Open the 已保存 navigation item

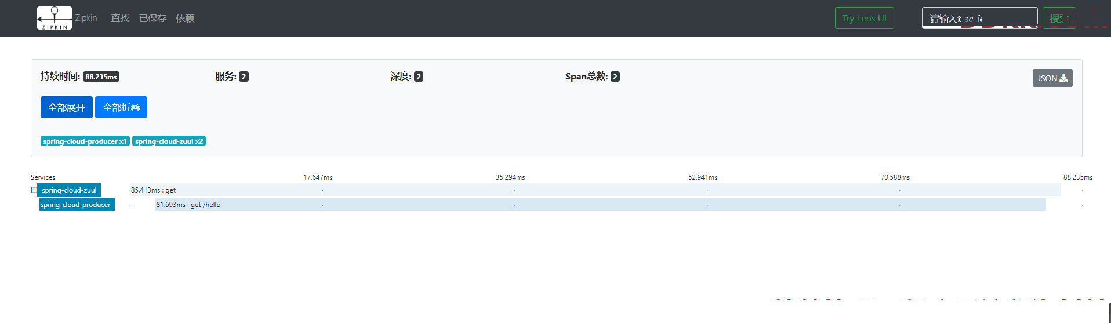(x=153, y=19)
